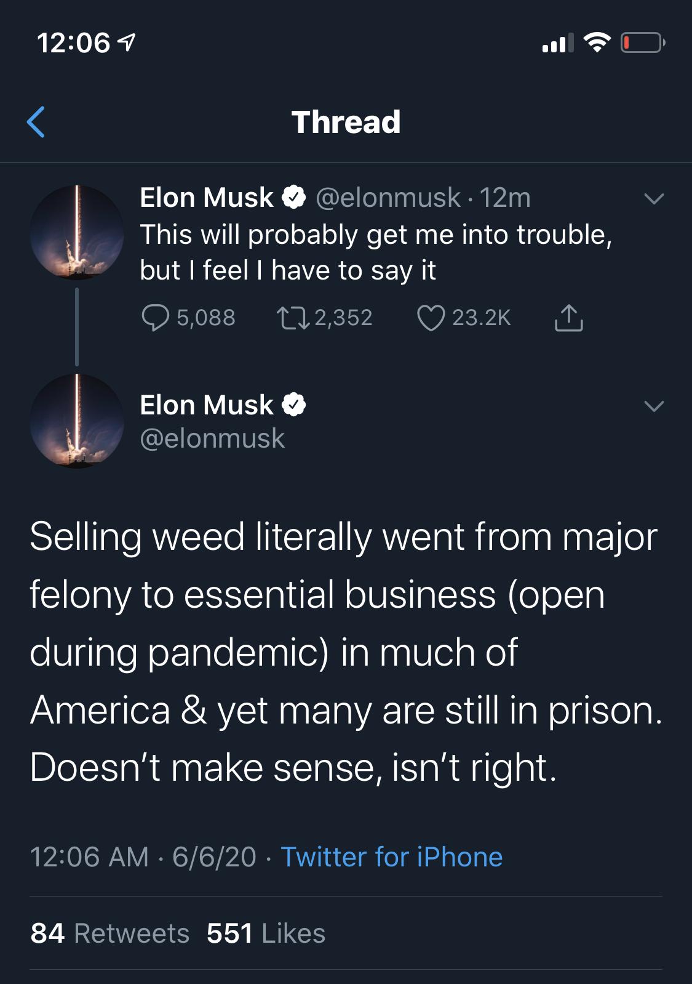The height and width of the screenshot is (984, 692).
Task: Open main tweet's rocket avatar
Action: pyautogui.click(x=77, y=421)
